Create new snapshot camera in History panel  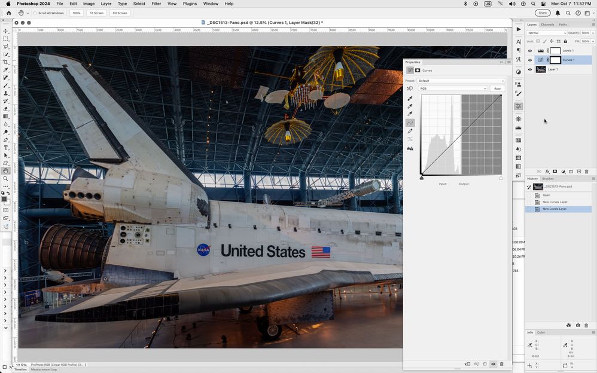coord(578,325)
